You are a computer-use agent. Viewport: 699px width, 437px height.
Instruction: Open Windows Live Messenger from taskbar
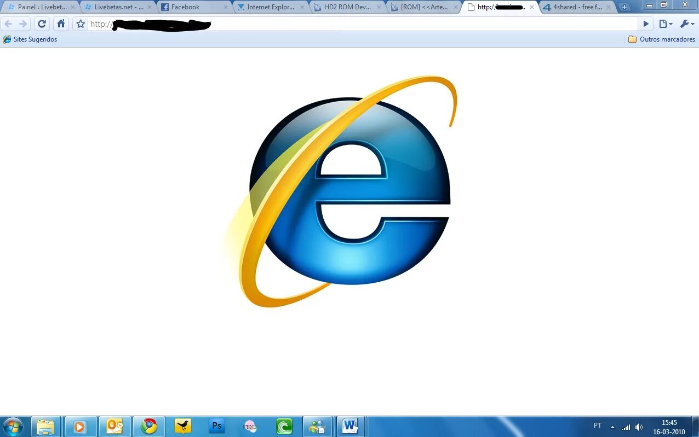pyautogui.click(x=317, y=426)
